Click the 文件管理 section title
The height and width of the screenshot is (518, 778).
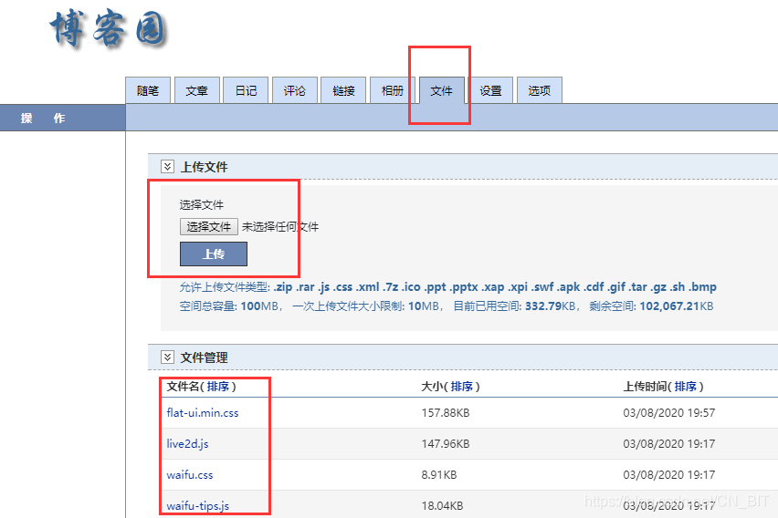[x=204, y=357]
